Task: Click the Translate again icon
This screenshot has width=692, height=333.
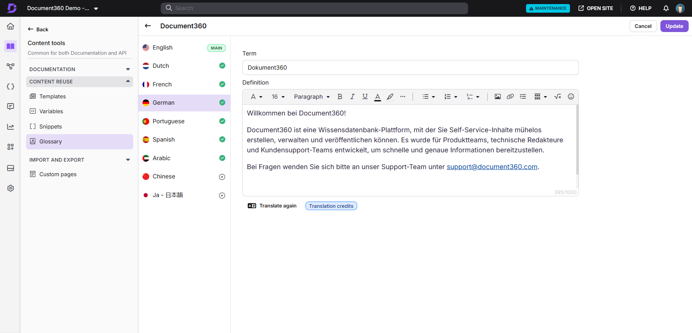Action: (252, 206)
